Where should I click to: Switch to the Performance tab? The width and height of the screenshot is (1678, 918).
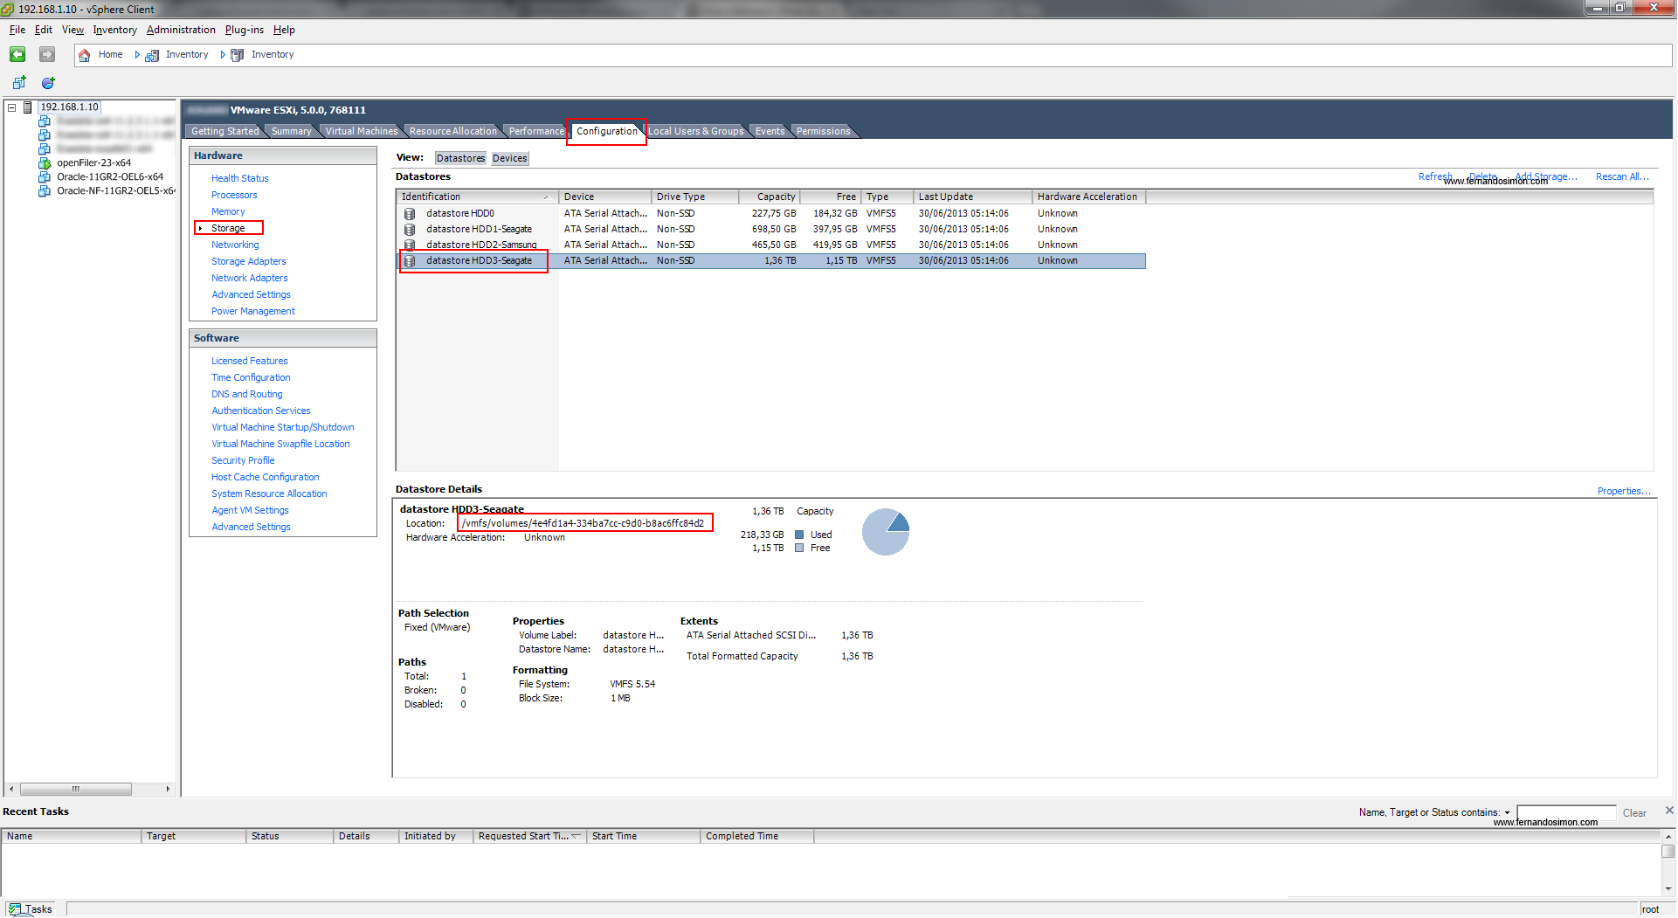(536, 132)
